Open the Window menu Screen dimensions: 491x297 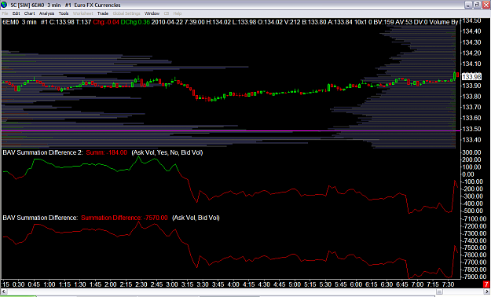tap(152, 13)
